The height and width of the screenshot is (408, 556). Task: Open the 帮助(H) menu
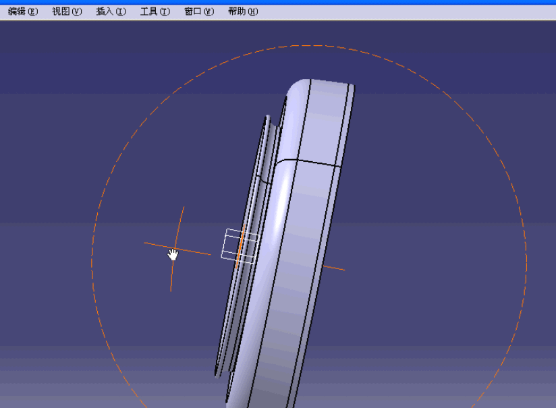point(243,11)
